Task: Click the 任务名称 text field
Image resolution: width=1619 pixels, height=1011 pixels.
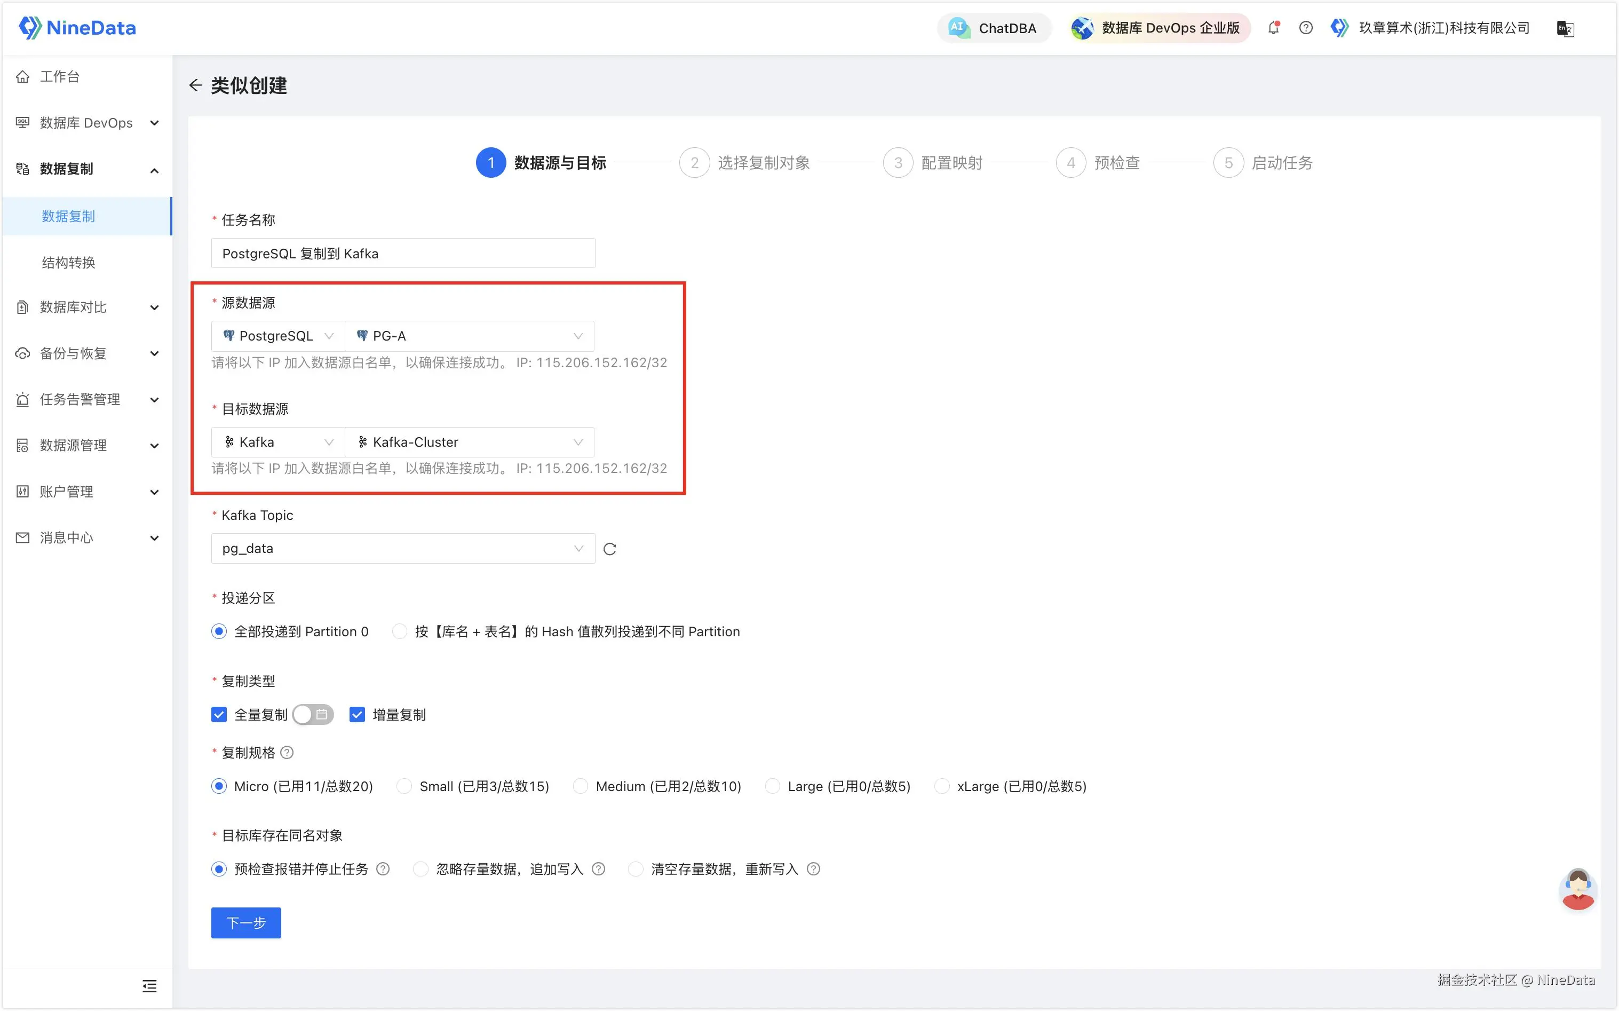Action: 402,254
